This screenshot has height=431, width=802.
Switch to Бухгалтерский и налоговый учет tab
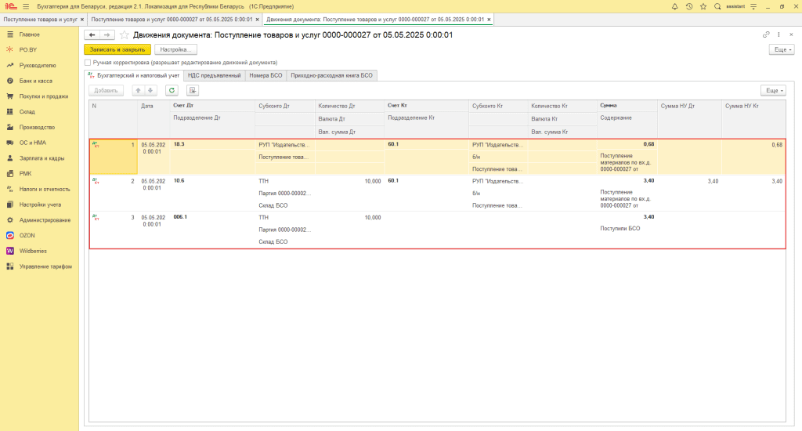point(134,75)
